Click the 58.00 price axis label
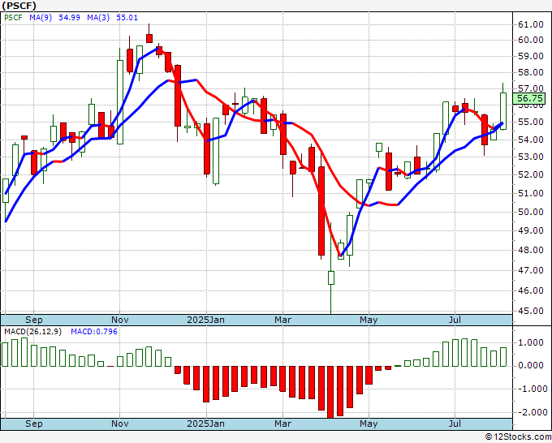 (531, 72)
